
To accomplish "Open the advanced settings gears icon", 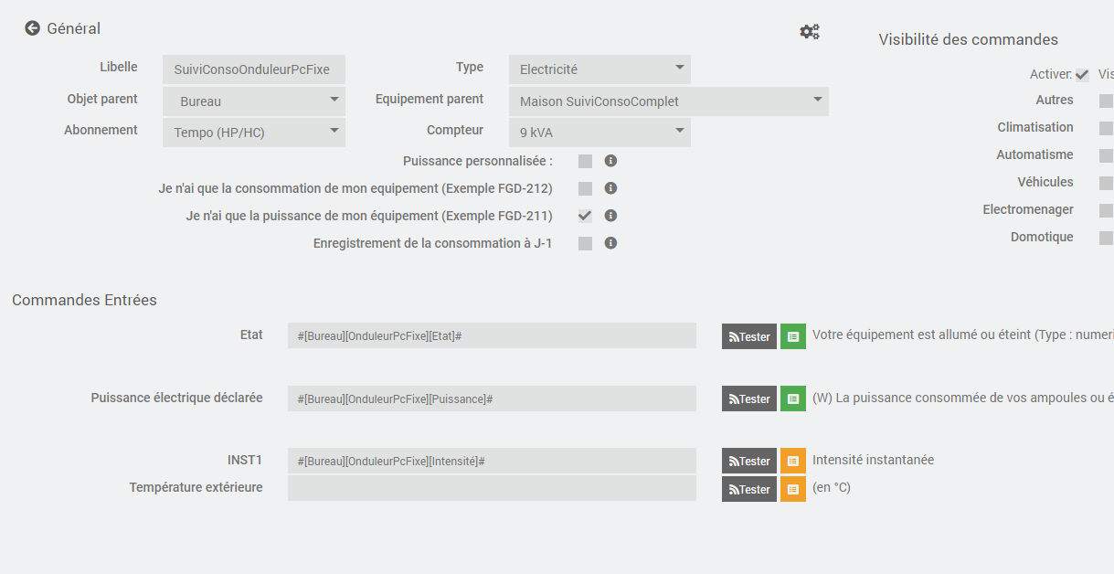I will (x=810, y=32).
